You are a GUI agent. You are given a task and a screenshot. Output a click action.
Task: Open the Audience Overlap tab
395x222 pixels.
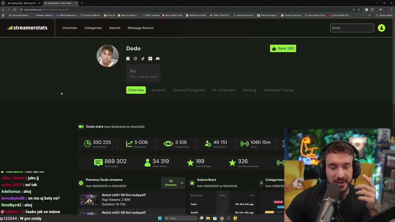(x=279, y=90)
